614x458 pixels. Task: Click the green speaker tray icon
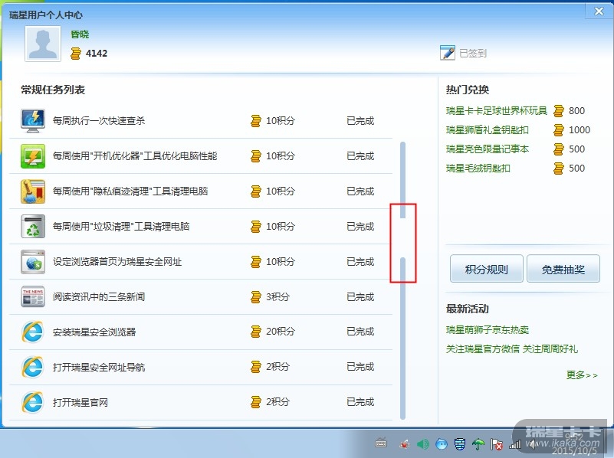coord(423,444)
